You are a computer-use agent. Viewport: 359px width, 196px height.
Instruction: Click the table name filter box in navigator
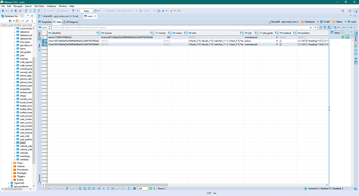coord(18,25)
